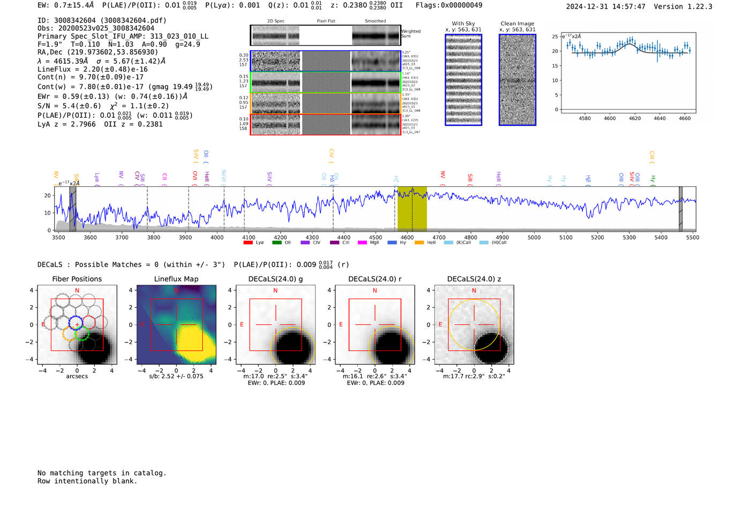Open the Fiber Positions panel
Screen dimensions: 750x510
(x=77, y=325)
